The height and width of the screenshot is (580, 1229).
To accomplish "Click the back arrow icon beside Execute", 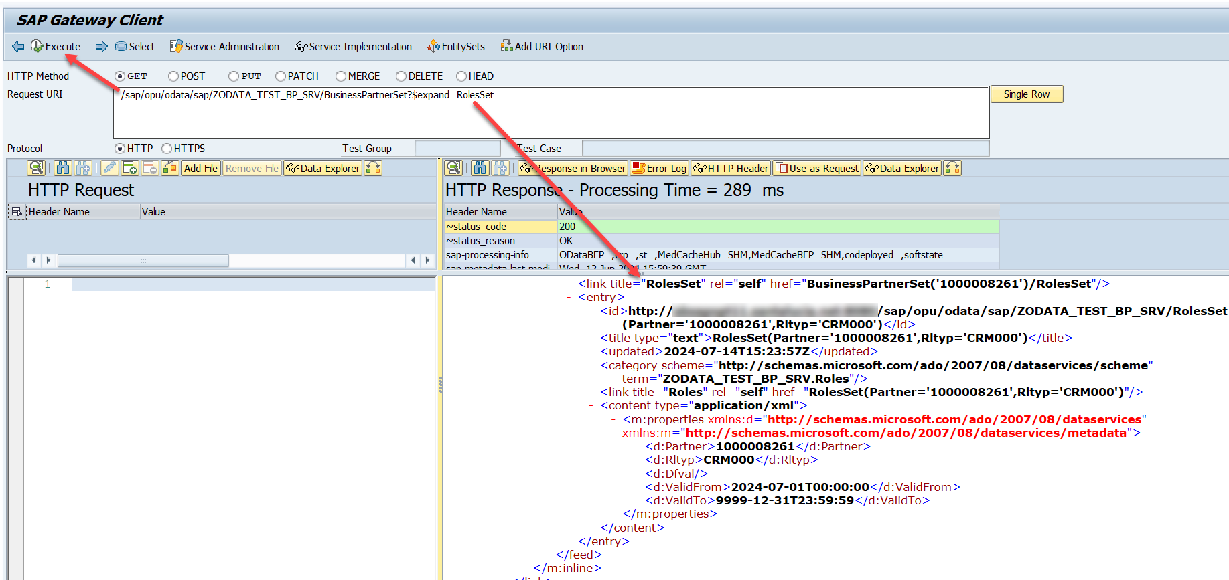I will [x=18, y=47].
